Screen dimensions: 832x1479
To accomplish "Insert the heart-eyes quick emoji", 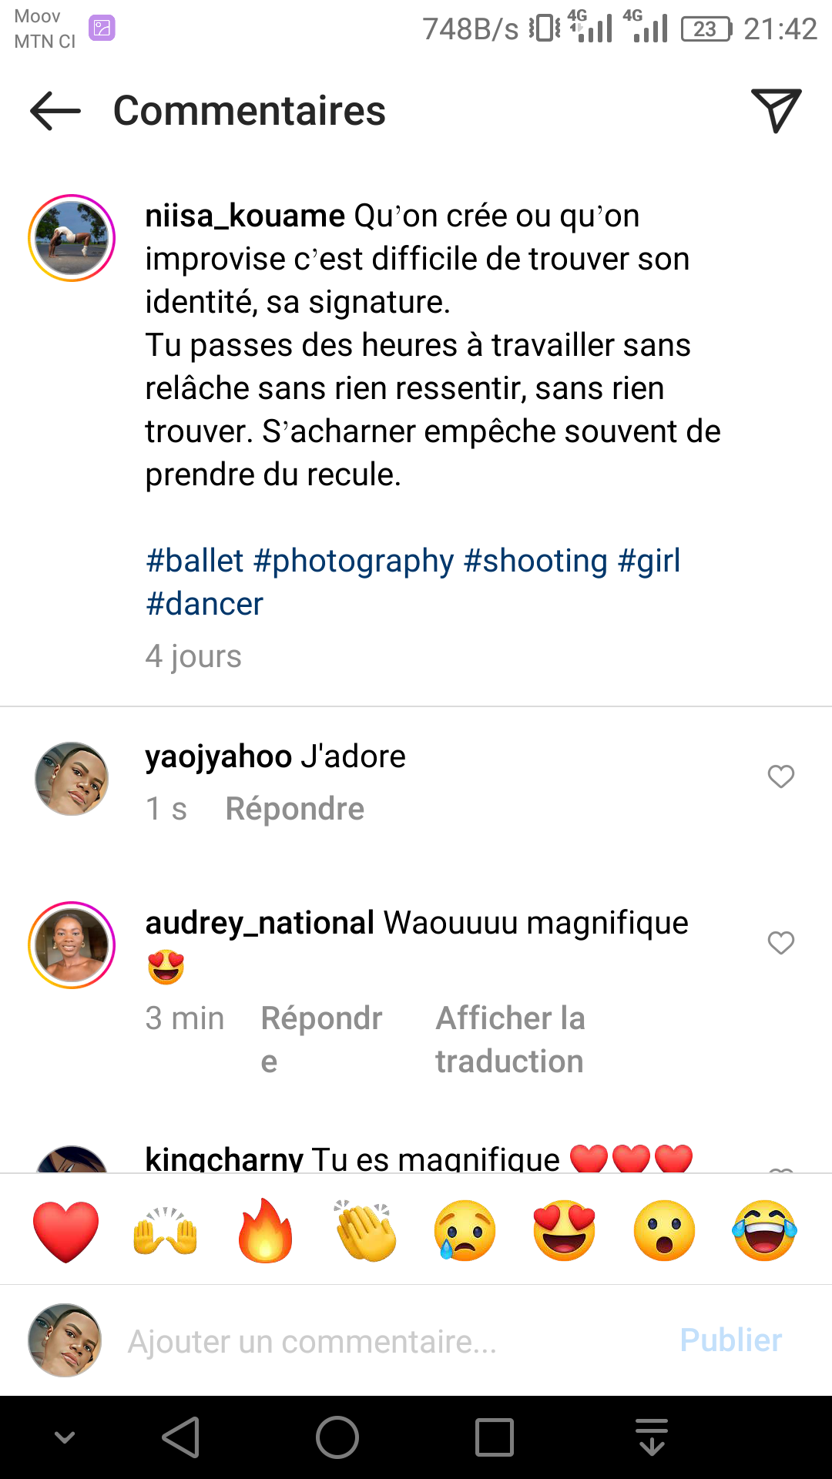I will (x=565, y=1231).
